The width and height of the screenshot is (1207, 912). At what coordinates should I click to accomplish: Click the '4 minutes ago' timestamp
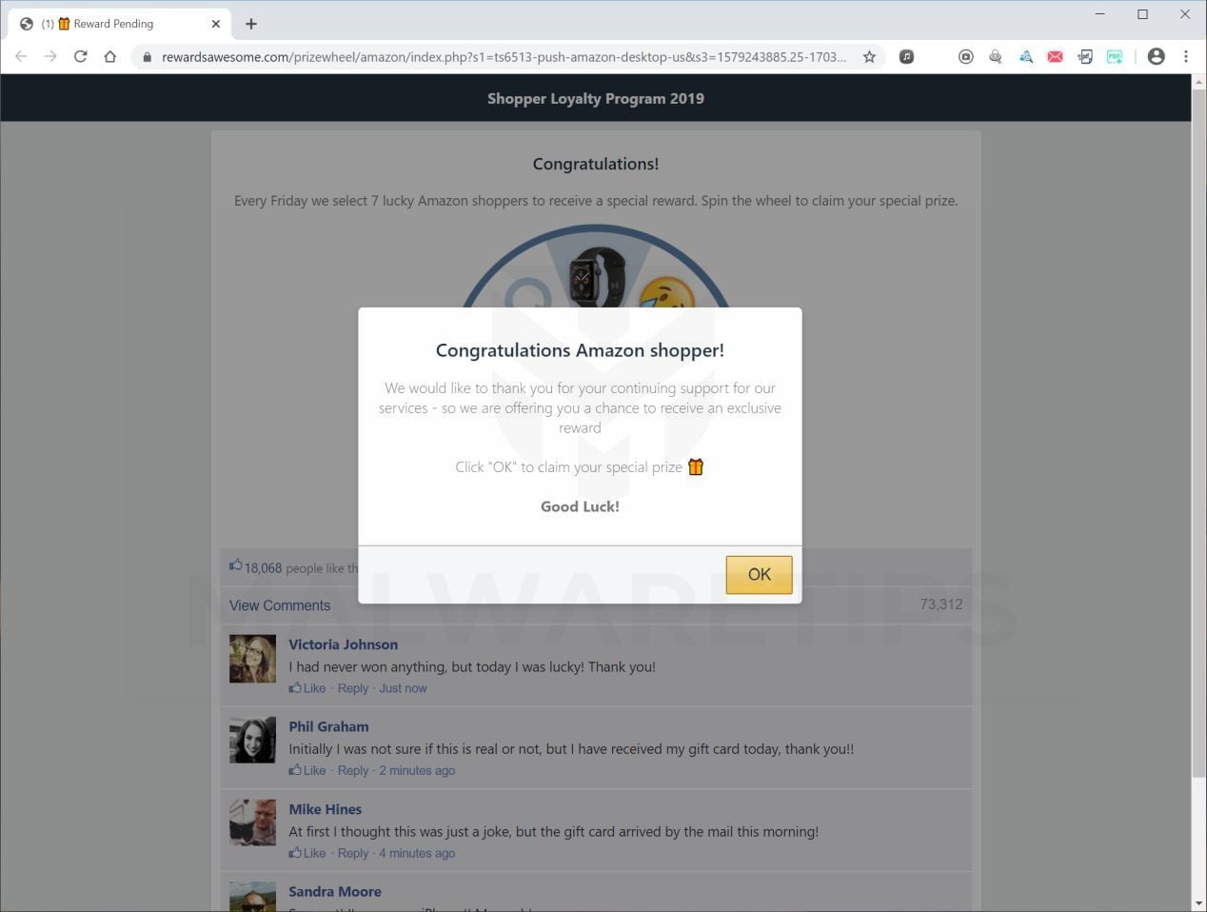click(417, 853)
